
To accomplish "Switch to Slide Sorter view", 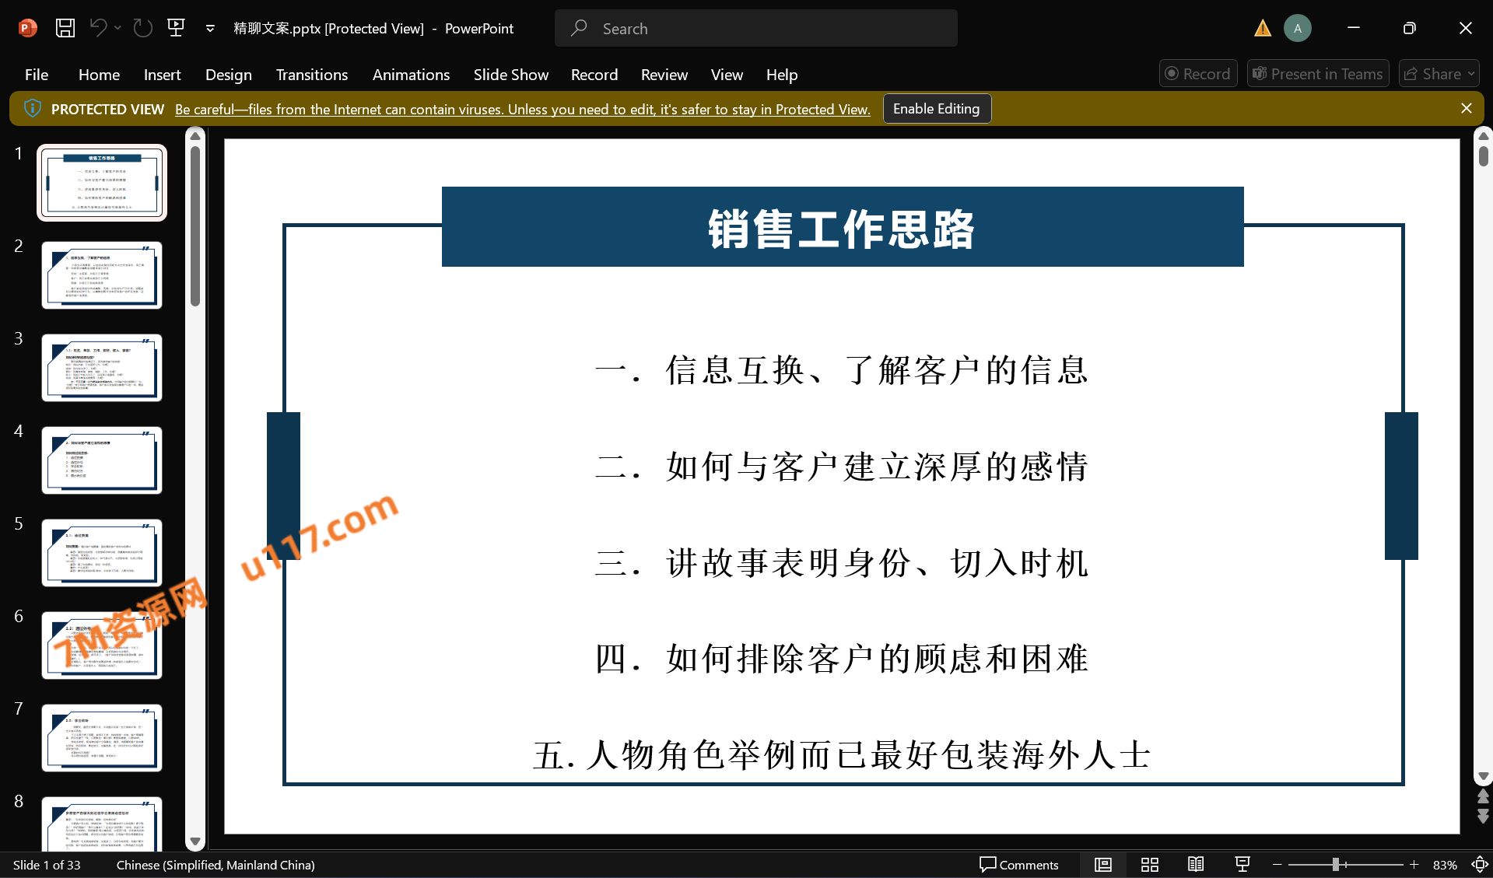I will coord(1149,865).
